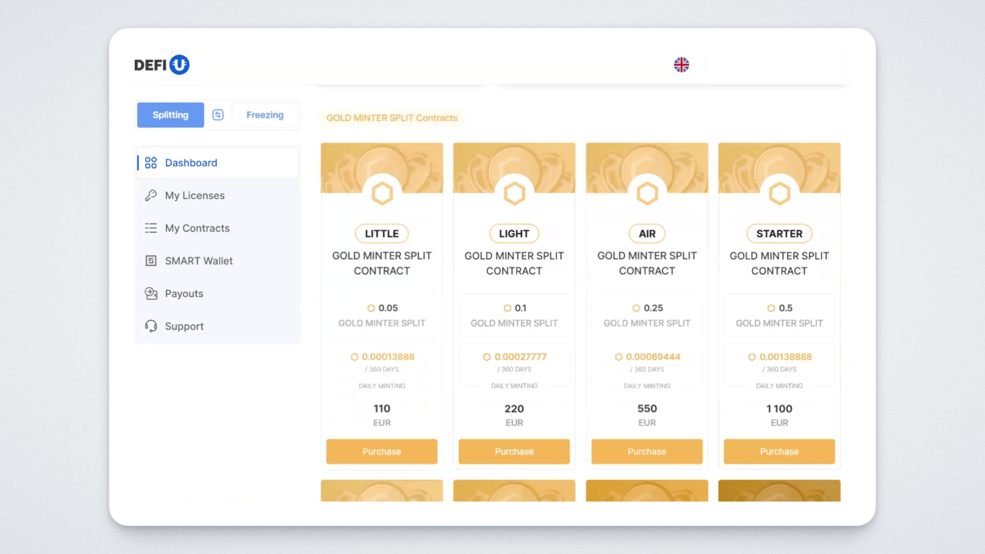Click the Dashboard grid icon
985x554 pixels.
[x=150, y=163]
